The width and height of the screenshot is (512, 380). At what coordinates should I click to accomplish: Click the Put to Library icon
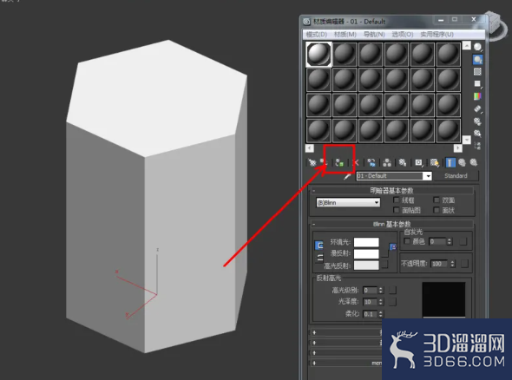[403, 162]
